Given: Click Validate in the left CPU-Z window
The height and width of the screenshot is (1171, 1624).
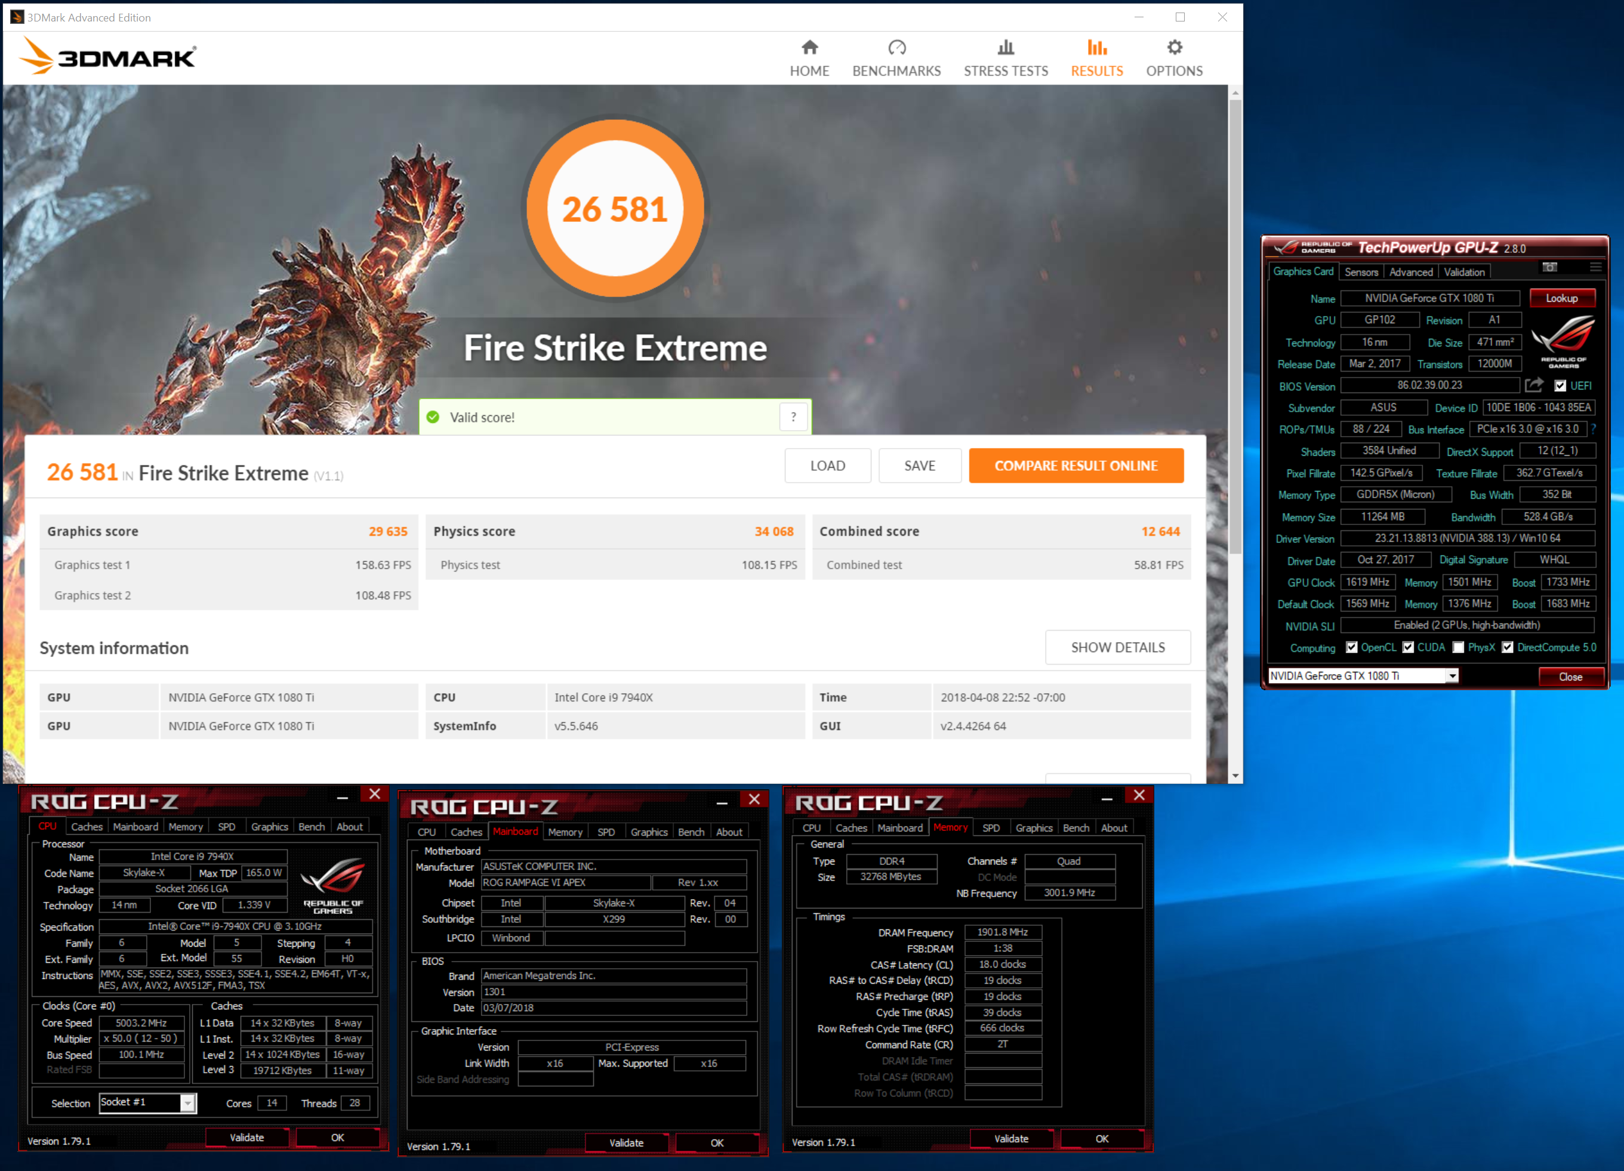Looking at the screenshot, I should point(246,1138).
